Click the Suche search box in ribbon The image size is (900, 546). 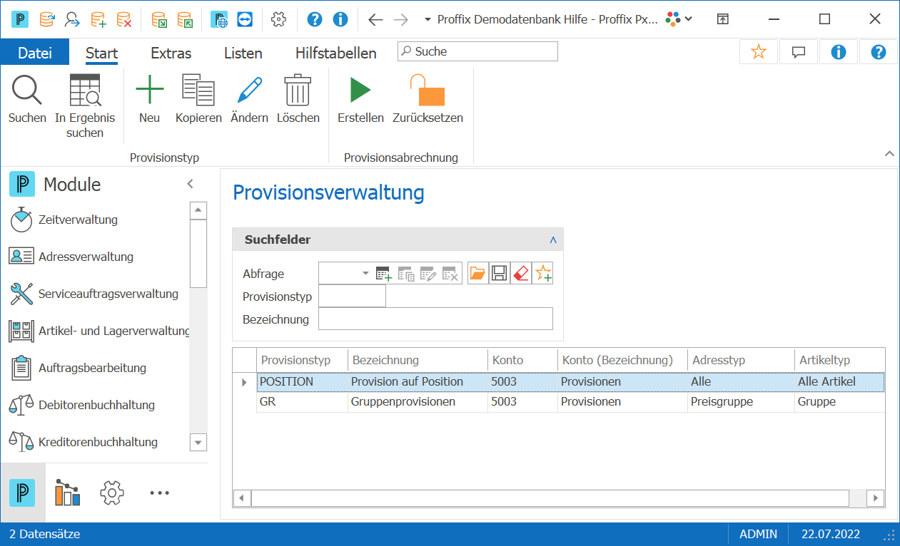(x=477, y=51)
